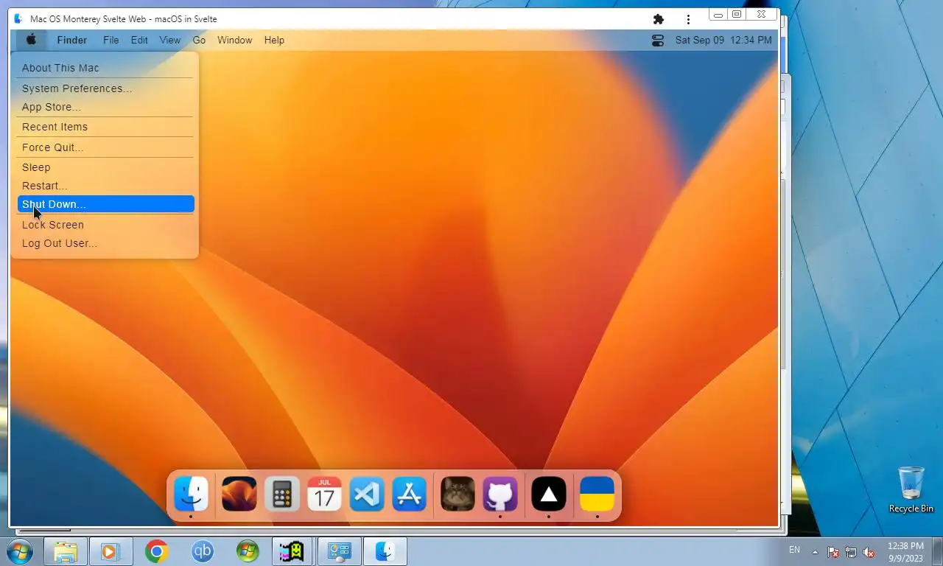
Task: Switch to the Finder-face taskbar window
Action: (385, 551)
